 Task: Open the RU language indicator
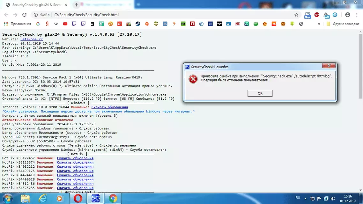tap(298, 198)
